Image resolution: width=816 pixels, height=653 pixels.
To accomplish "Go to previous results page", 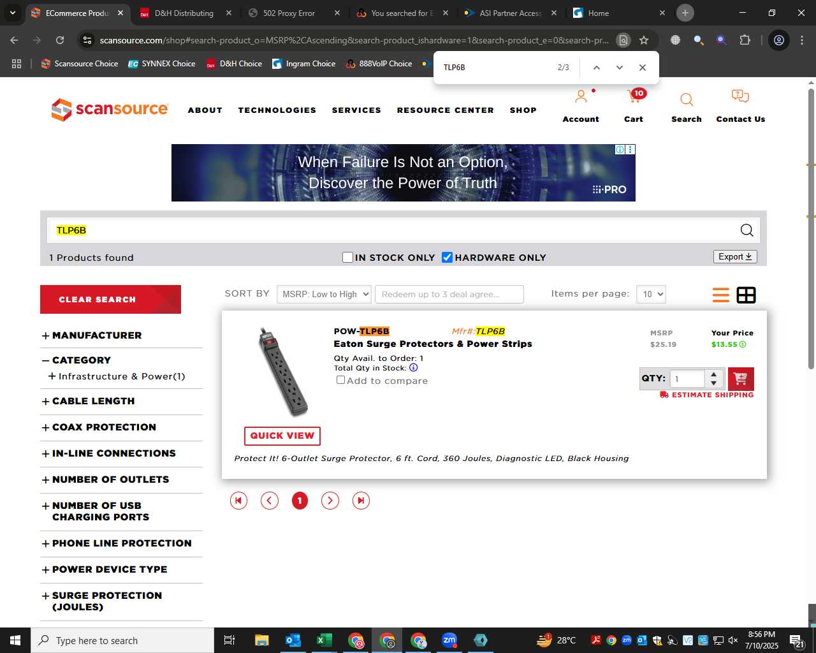I will coord(270,501).
